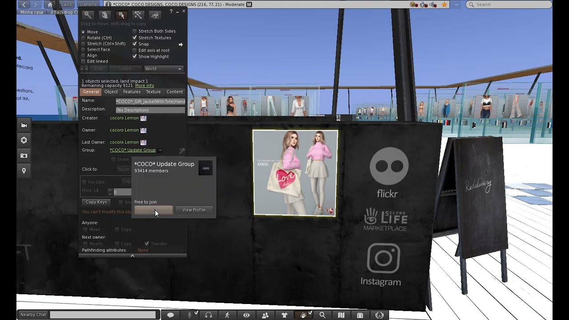Select the Land bulldozer tool

(155, 15)
